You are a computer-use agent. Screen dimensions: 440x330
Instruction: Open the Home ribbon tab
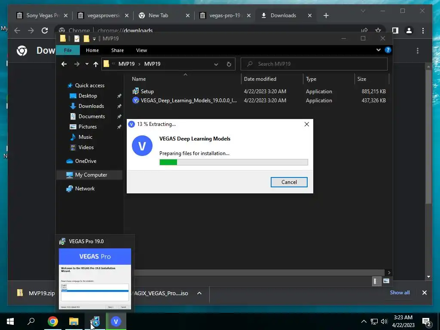(92, 50)
